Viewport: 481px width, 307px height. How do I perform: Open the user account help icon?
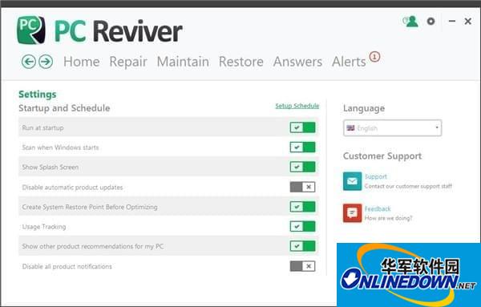click(x=410, y=21)
